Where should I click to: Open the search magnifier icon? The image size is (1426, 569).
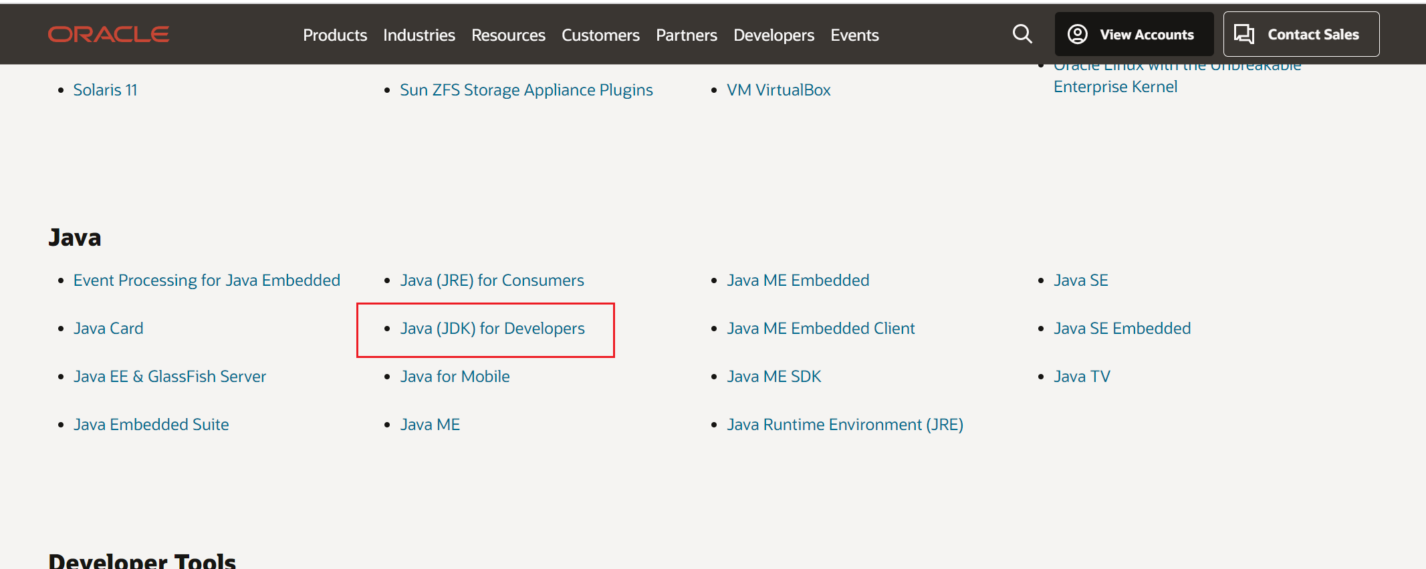coord(1022,34)
